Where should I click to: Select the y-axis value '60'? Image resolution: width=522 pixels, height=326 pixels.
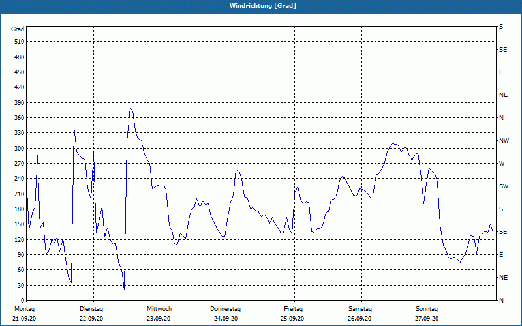tap(21, 270)
